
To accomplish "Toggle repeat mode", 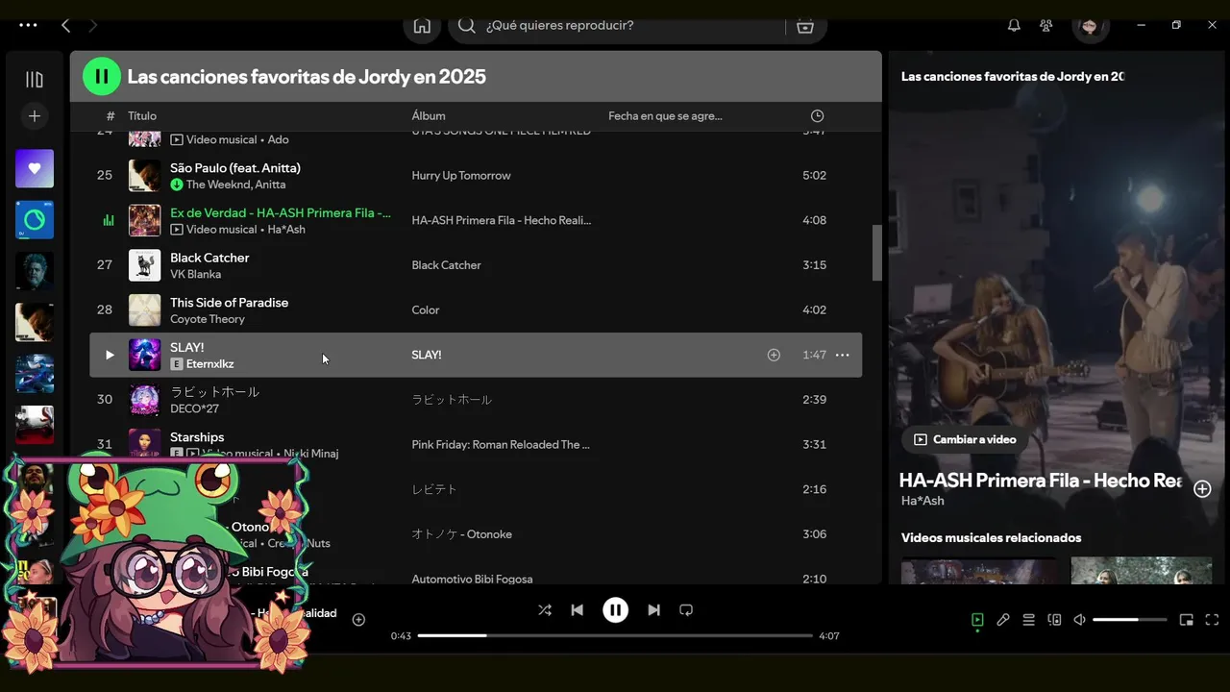I will tap(686, 610).
